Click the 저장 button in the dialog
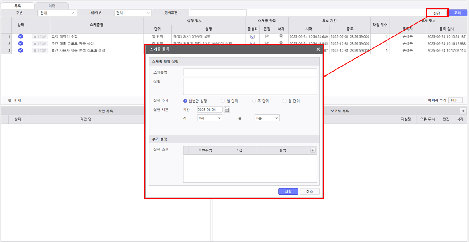 [x=288, y=192]
